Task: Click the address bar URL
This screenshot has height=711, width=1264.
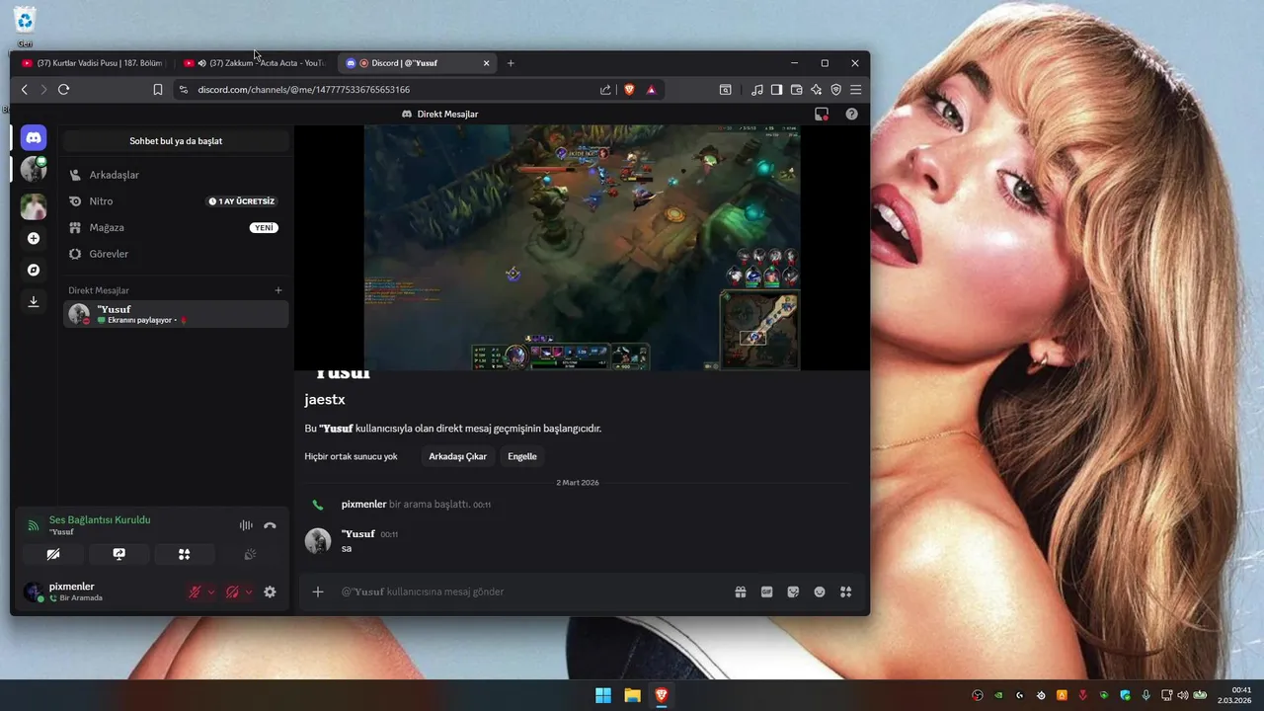Action: click(304, 89)
